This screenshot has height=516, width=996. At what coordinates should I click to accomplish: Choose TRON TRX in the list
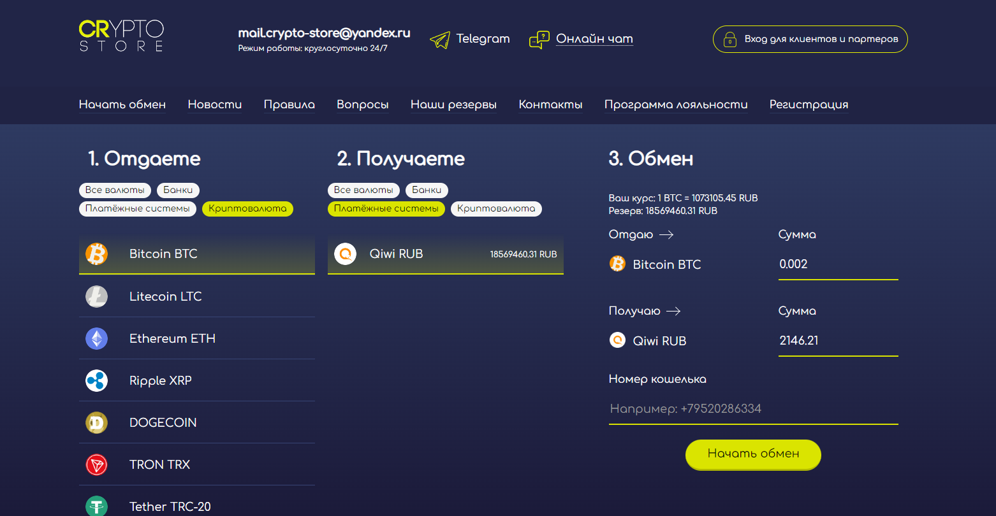pos(197,464)
